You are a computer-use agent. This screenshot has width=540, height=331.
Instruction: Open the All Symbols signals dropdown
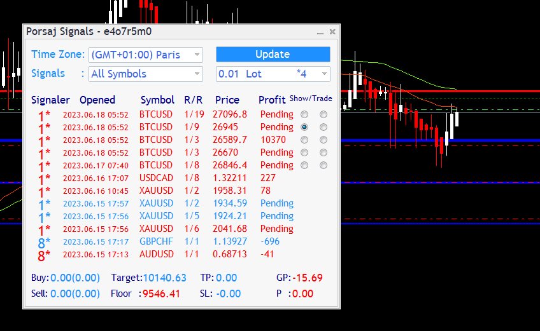[146, 74]
